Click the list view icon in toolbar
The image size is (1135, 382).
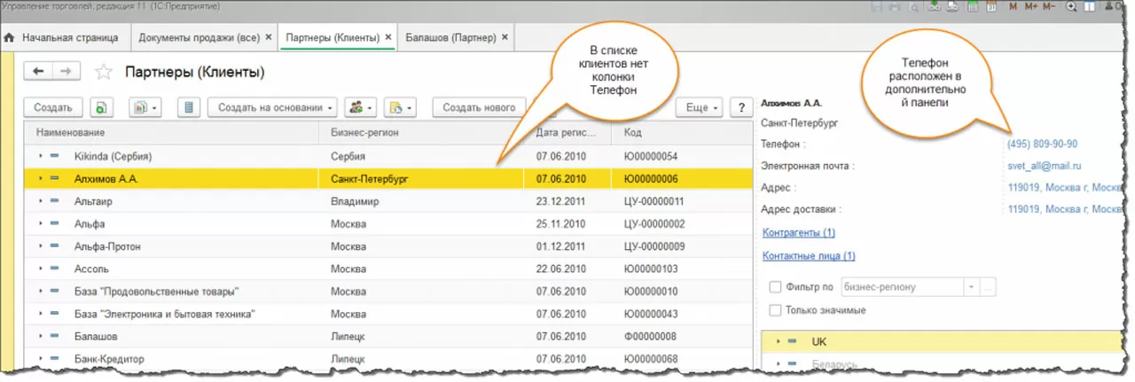(x=188, y=107)
